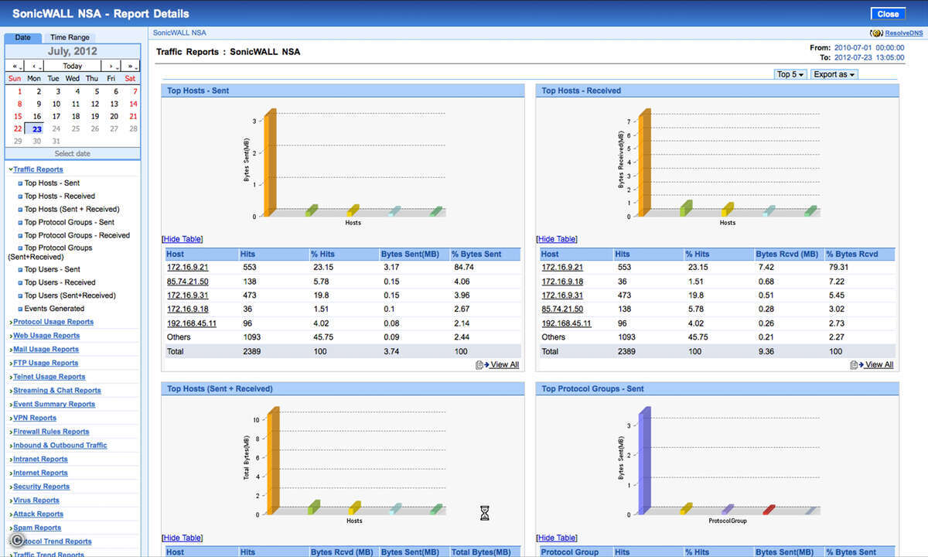Screen dimensions: 928x557
Task: Open Attack Reports link
Action: (38, 514)
